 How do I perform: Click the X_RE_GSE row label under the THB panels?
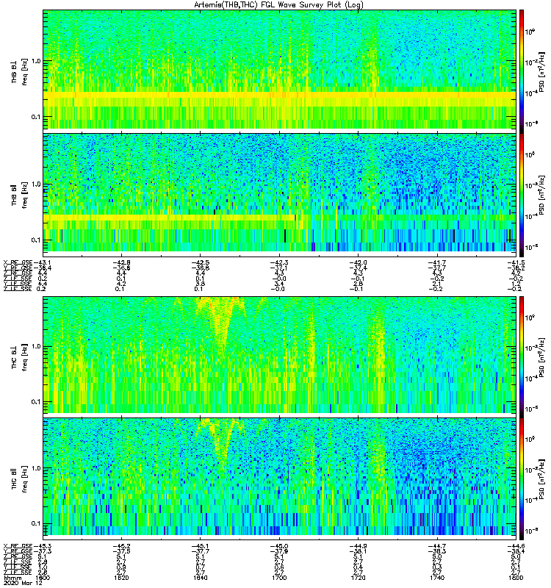pos(18,262)
